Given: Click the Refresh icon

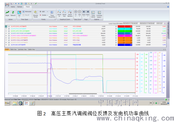Looking at the screenshot, I should [13, 12].
